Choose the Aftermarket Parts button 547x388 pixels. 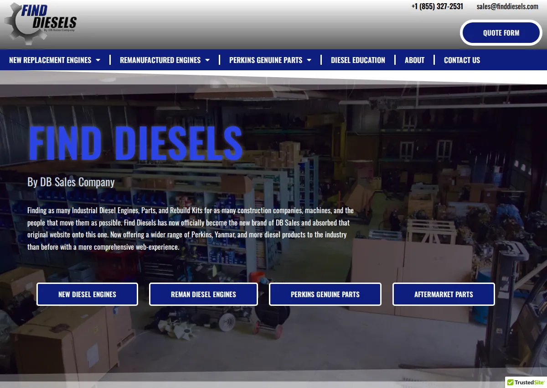click(x=444, y=294)
